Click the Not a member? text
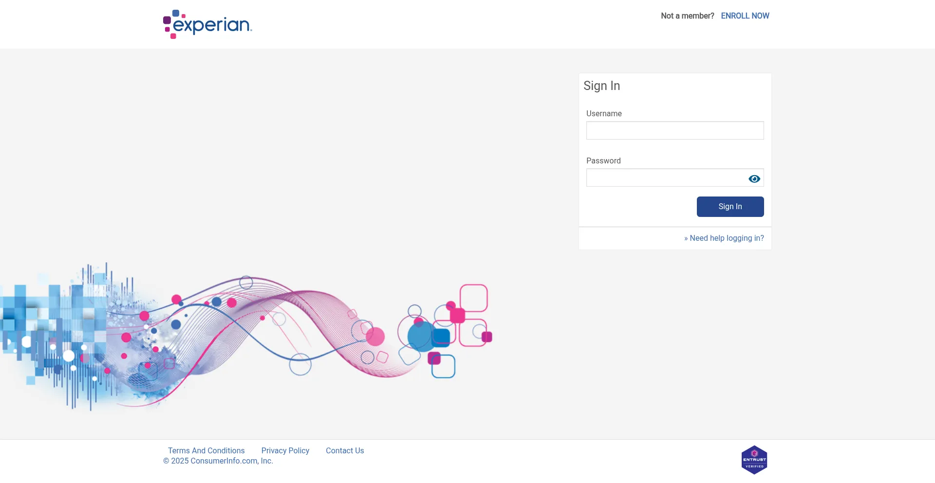Image resolution: width=935 pixels, height=483 pixels. [x=687, y=16]
